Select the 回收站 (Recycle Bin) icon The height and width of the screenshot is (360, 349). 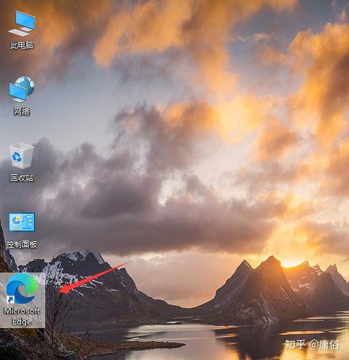(x=22, y=156)
